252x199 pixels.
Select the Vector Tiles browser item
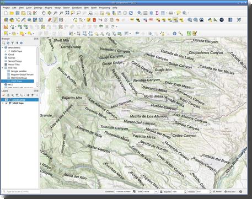[14, 64]
